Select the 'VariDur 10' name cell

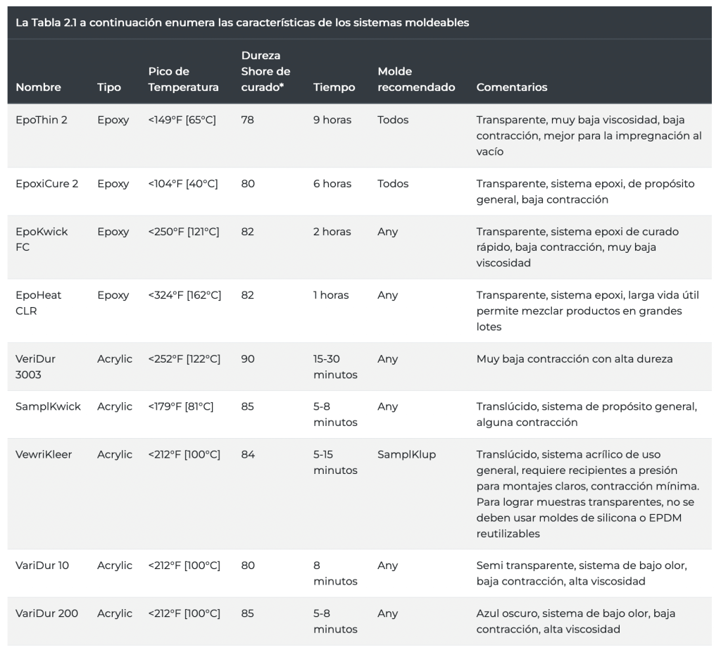click(42, 565)
